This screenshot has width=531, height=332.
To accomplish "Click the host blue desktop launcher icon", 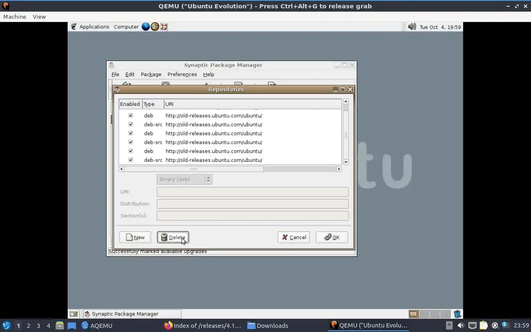I will coord(72,326).
